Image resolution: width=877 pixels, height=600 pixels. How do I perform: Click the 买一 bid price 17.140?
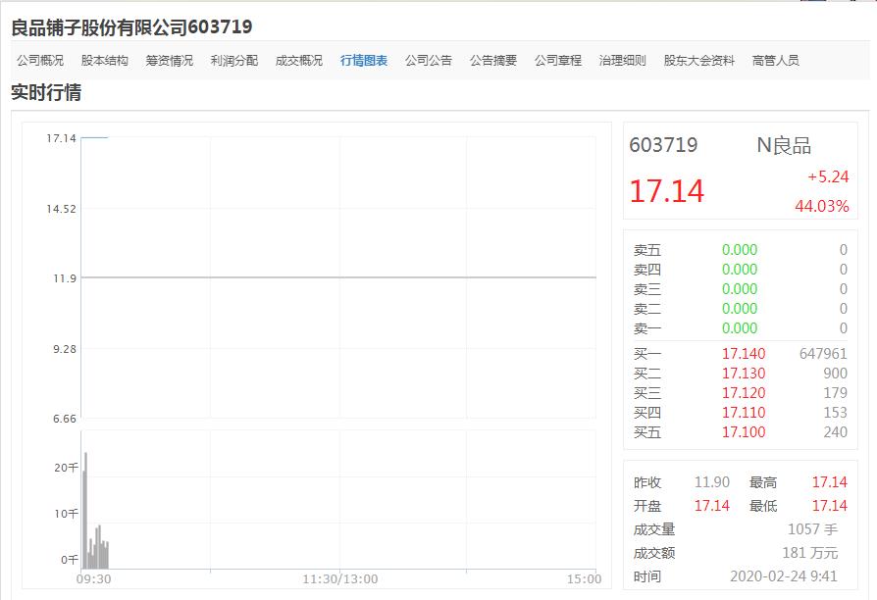click(744, 353)
